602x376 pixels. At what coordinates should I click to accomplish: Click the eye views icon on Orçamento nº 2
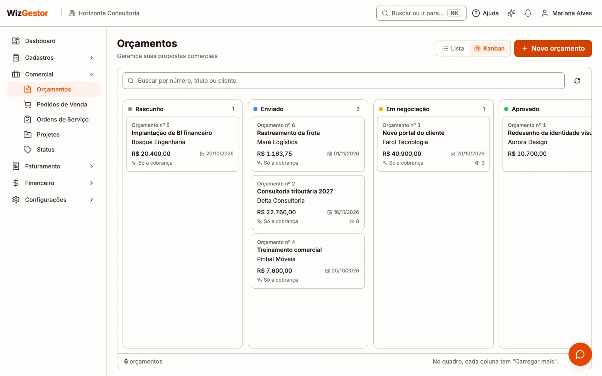click(x=352, y=221)
